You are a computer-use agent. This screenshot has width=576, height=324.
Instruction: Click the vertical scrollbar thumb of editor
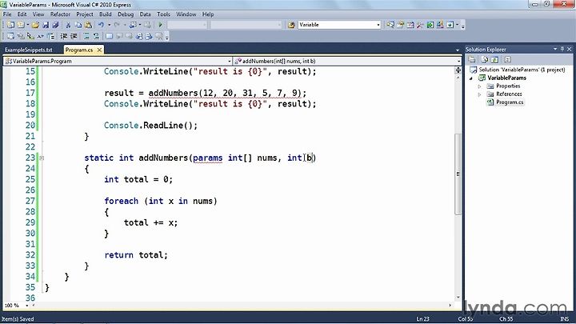(458, 174)
